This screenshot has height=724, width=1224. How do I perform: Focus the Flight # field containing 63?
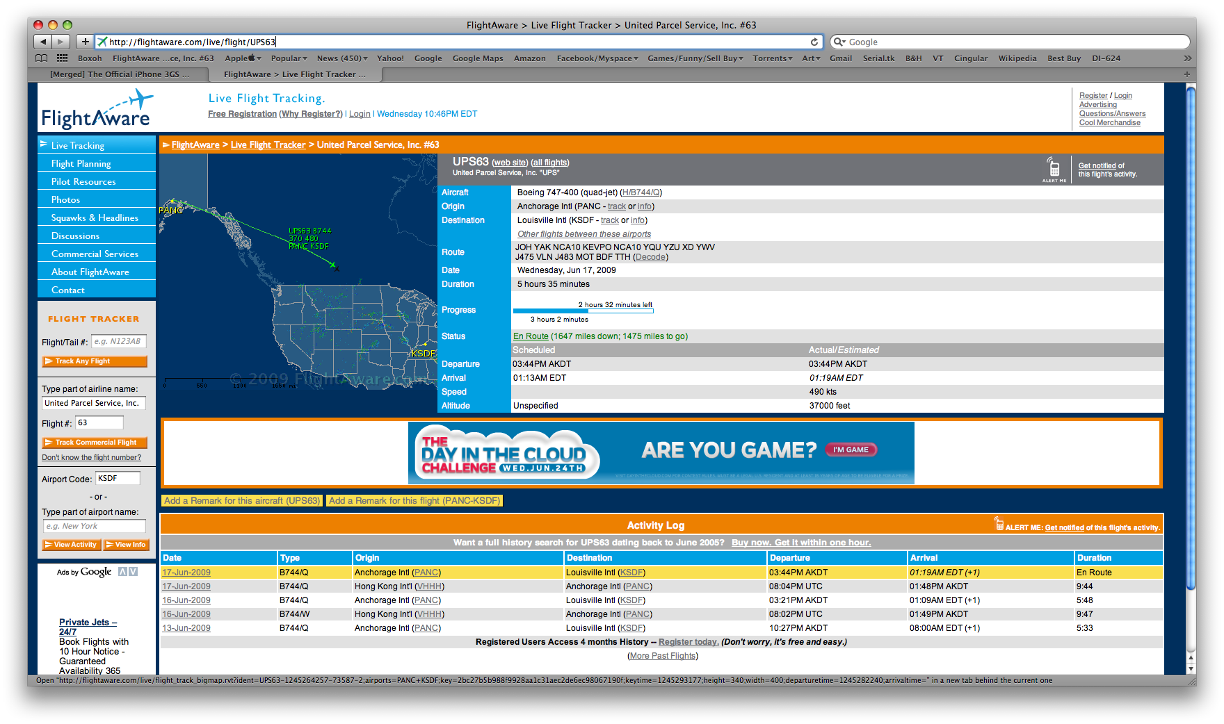coord(99,422)
